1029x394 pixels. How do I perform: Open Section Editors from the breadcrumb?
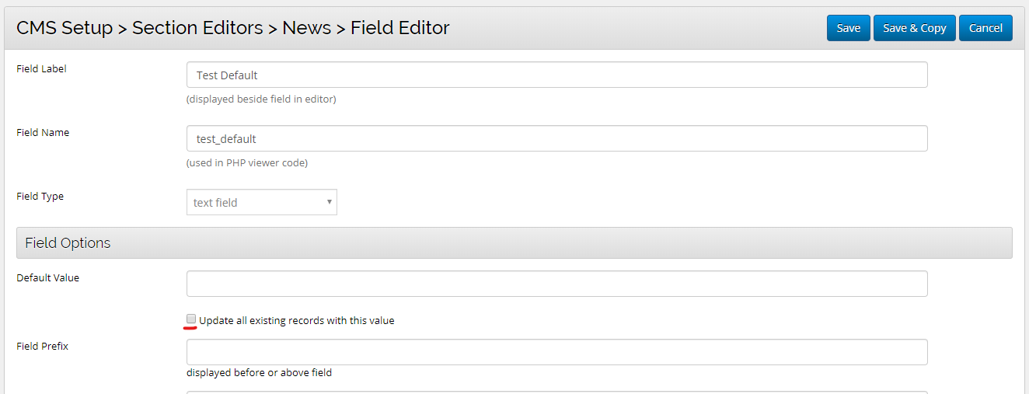[x=197, y=28]
